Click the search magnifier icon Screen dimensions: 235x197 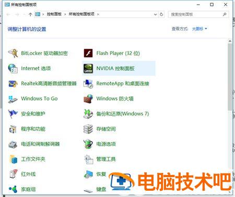[225, 14]
